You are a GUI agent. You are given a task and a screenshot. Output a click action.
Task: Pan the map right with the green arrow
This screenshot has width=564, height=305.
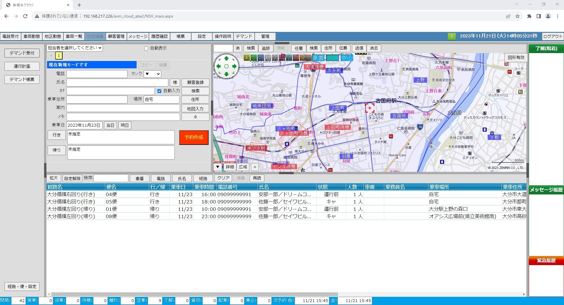(234, 66)
